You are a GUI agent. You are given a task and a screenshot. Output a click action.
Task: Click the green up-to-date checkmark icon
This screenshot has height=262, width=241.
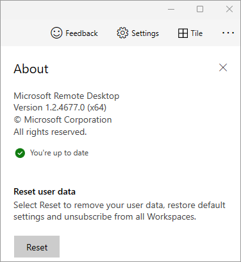[x=20, y=153]
